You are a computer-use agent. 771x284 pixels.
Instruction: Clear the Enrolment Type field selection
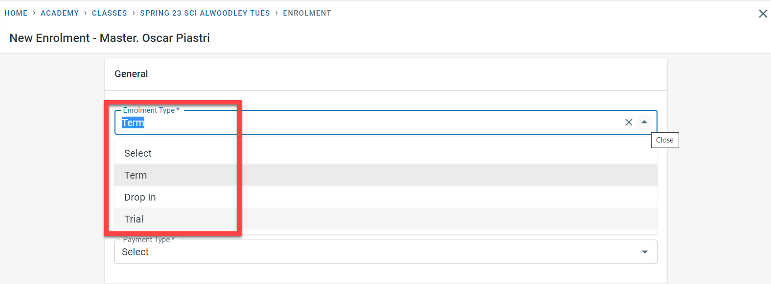pyautogui.click(x=629, y=122)
